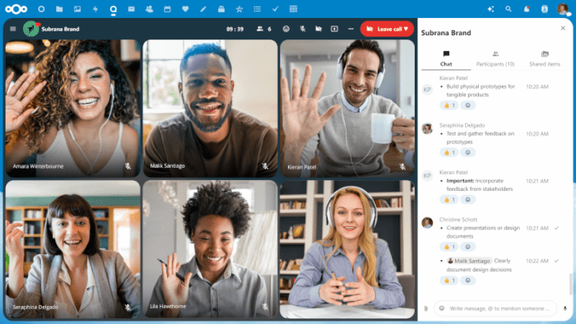
Task: Open emoji picker in message box
Action: [x=442, y=308]
